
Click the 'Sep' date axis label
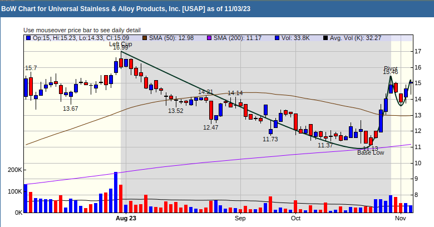click(x=240, y=218)
